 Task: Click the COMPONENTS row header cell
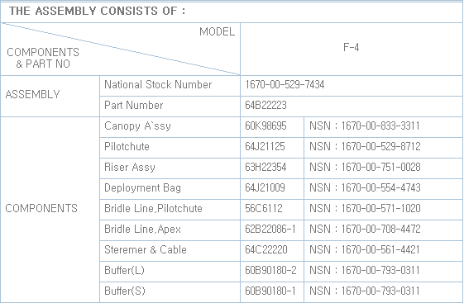click(x=50, y=210)
